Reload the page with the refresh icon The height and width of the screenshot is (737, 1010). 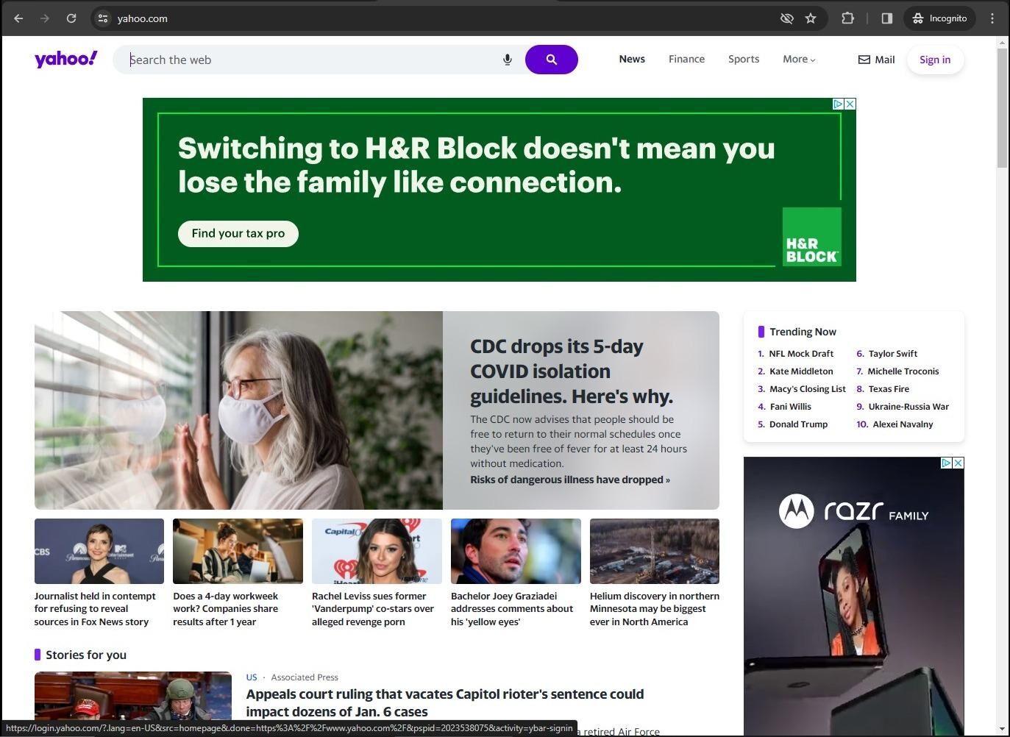click(x=71, y=18)
